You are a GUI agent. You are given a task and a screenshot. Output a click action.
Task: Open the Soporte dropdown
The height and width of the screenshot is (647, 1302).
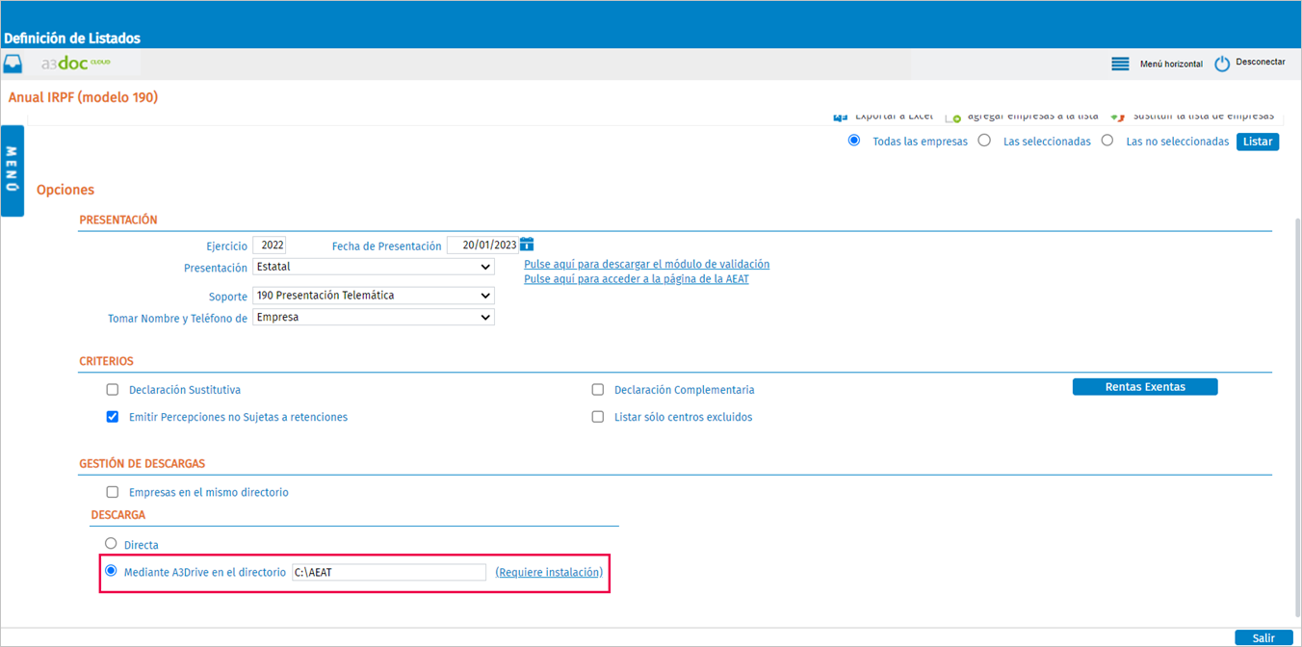coord(374,296)
